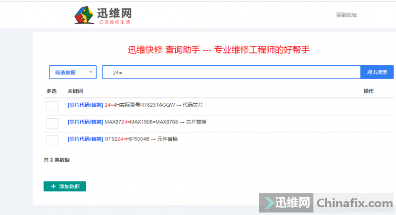Click the 操作 column header
This screenshot has width=396, height=215.
coord(368,91)
